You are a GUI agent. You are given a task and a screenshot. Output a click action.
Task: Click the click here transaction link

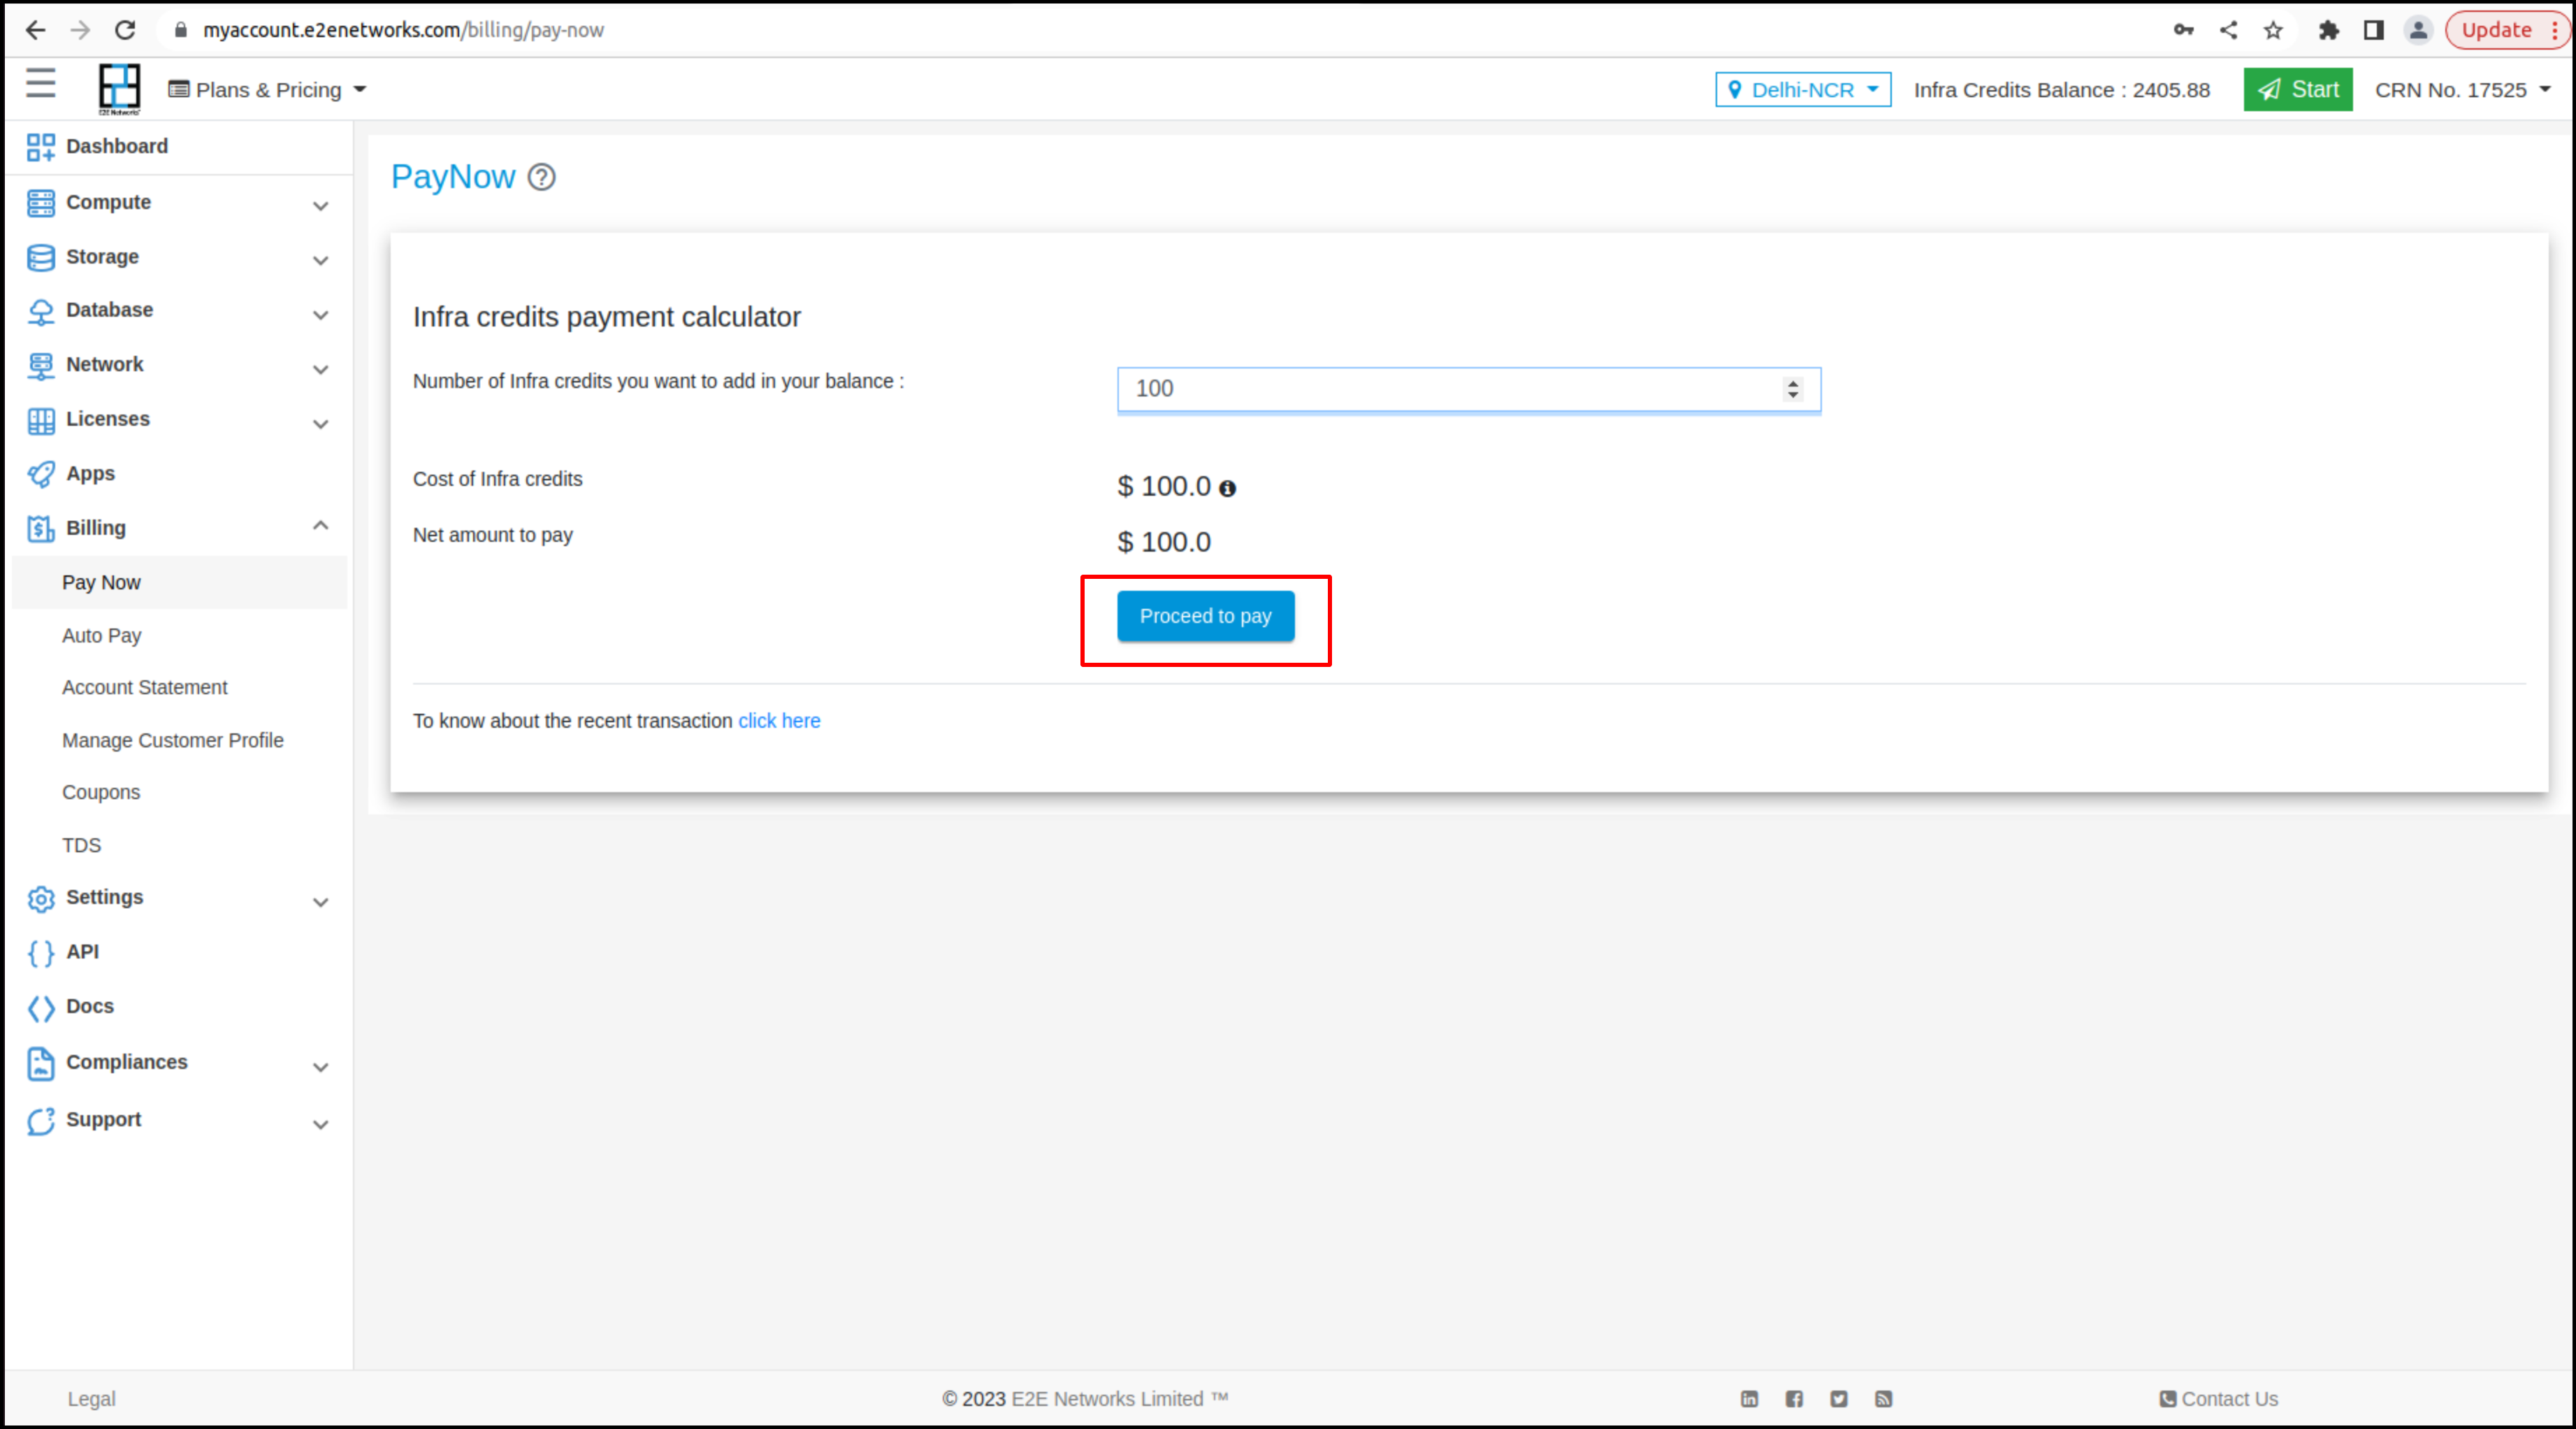(779, 720)
